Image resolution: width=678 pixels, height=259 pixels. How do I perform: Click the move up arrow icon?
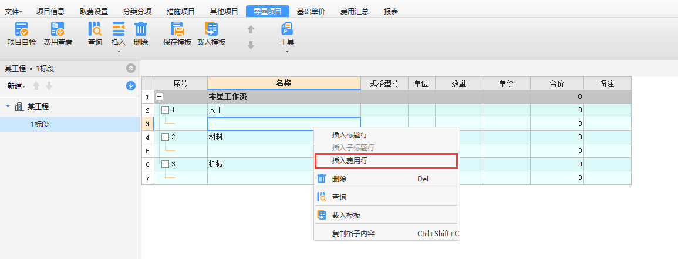(251, 29)
